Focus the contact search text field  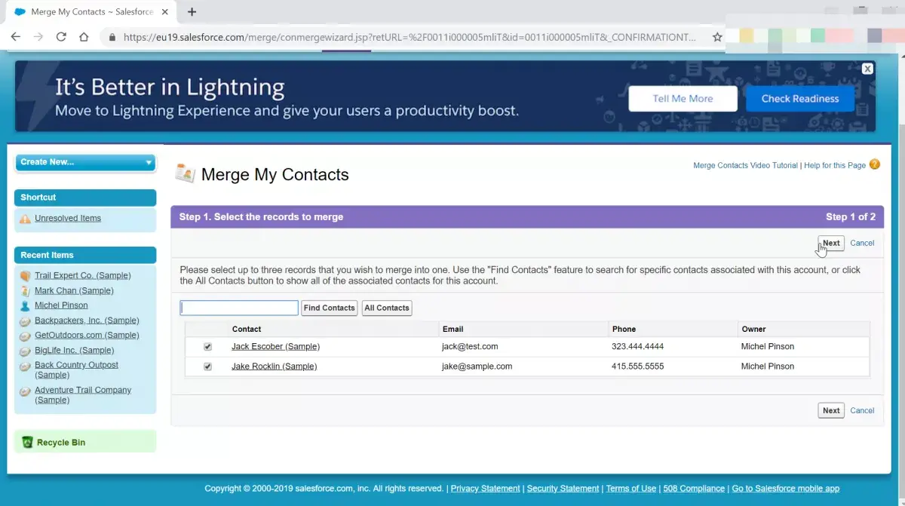point(239,308)
